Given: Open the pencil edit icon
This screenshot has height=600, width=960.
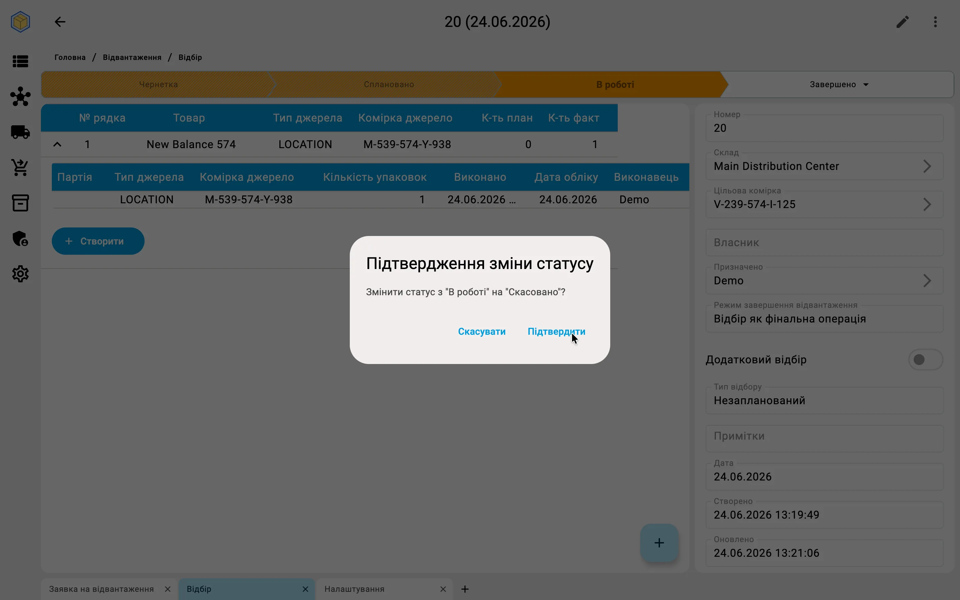Looking at the screenshot, I should [902, 22].
